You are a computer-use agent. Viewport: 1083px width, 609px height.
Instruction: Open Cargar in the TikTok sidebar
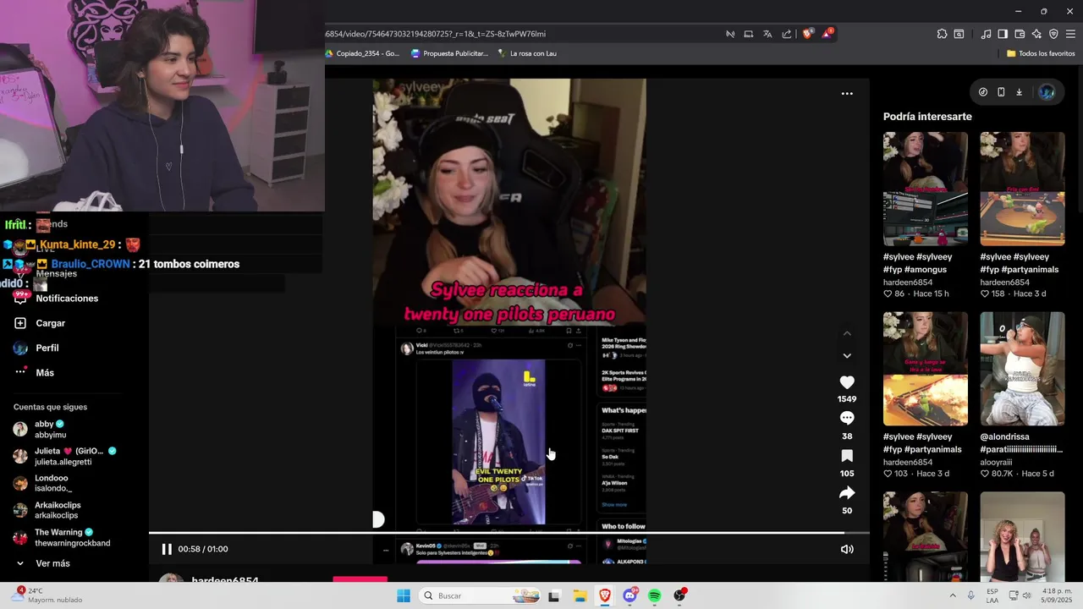coord(40,323)
